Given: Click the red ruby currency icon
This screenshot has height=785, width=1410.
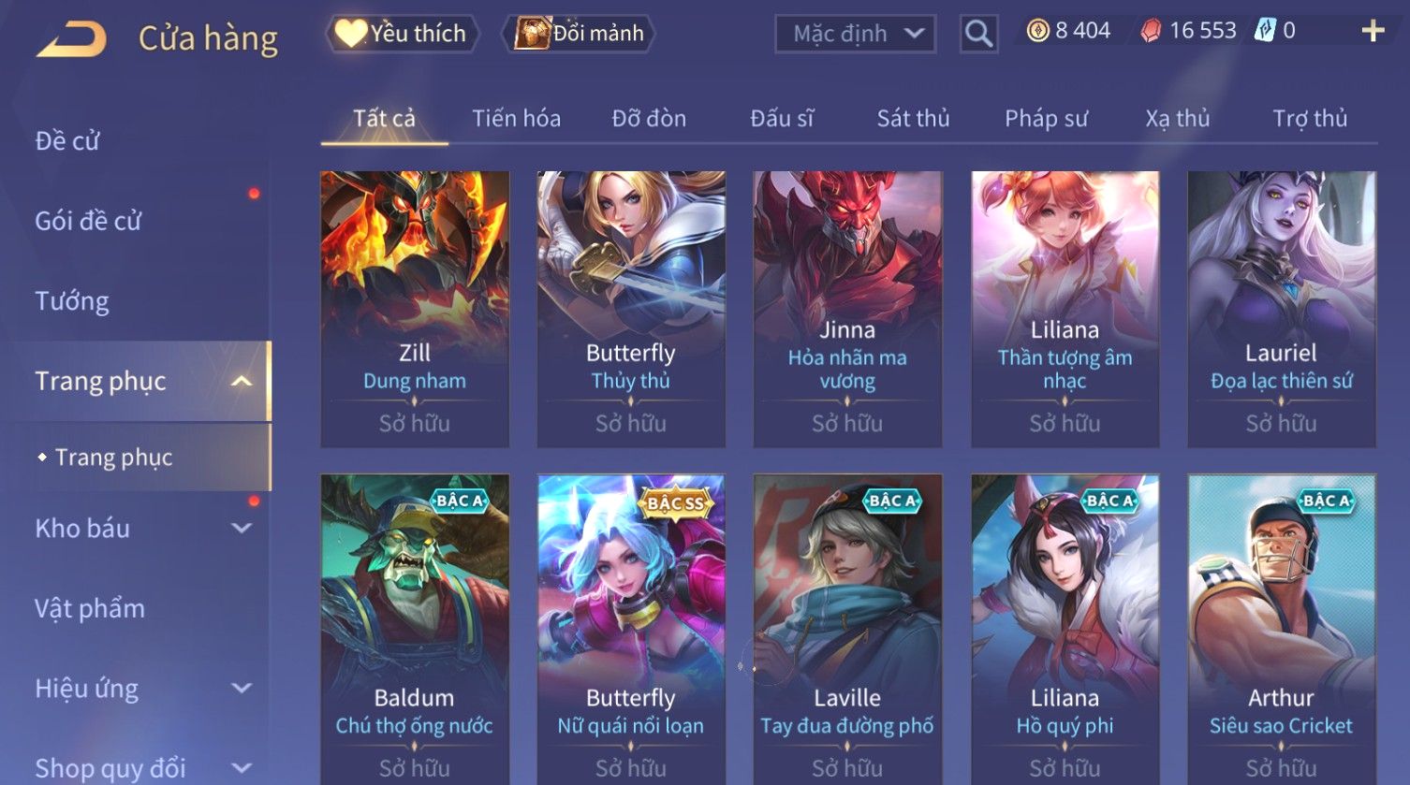Looking at the screenshot, I should click(1151, 32).
